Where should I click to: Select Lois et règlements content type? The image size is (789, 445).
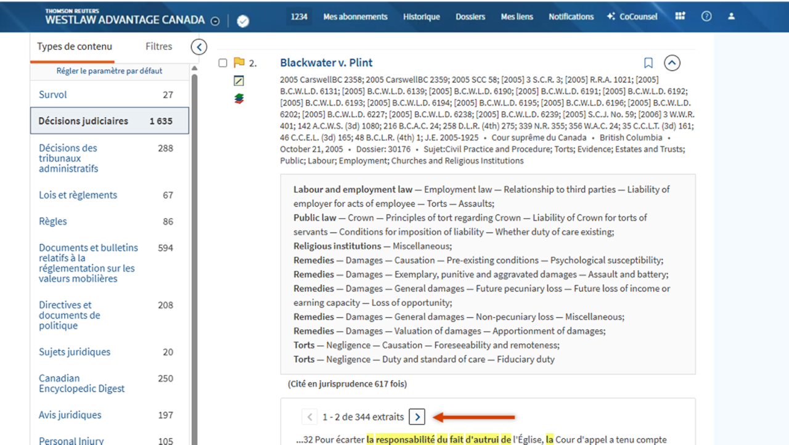(78, 195)
